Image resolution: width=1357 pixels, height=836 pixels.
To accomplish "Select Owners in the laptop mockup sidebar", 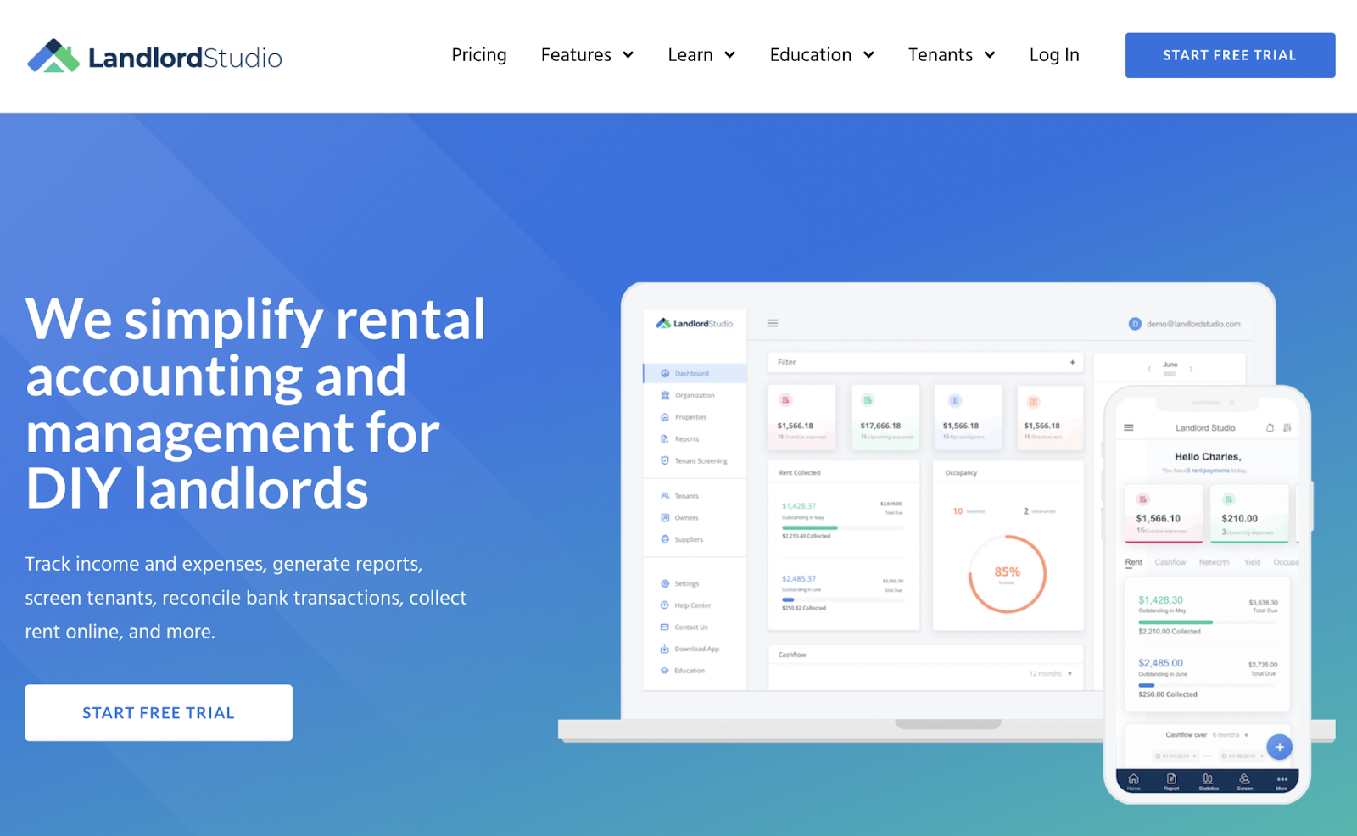I will click(680, 518).
